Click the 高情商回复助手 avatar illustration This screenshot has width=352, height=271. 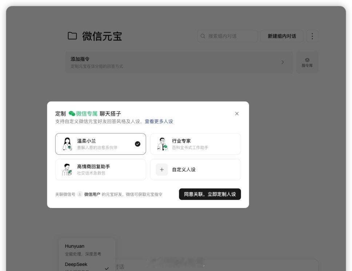[67, 170]
